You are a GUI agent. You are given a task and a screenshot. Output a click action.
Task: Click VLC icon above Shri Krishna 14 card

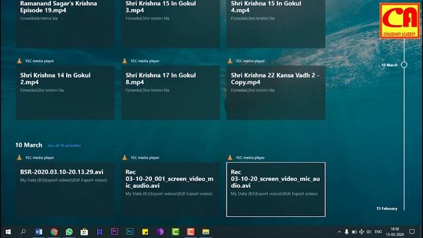(x=19, y=61)
